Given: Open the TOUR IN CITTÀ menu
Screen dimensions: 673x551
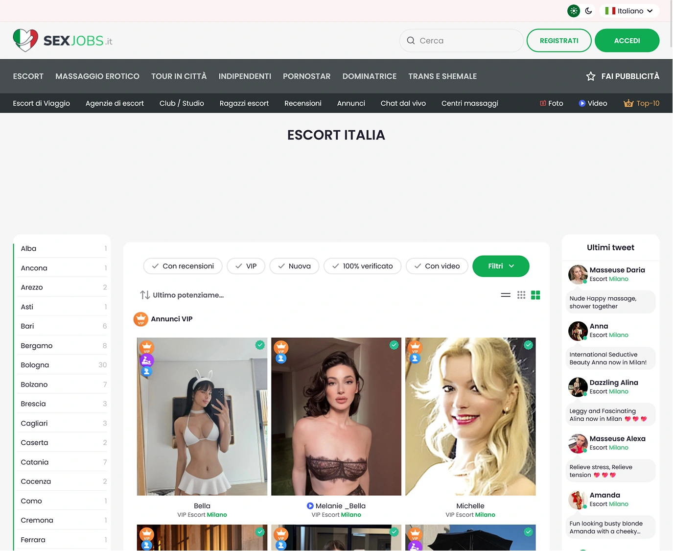Looking at the screenshot, I should [179, 76].
